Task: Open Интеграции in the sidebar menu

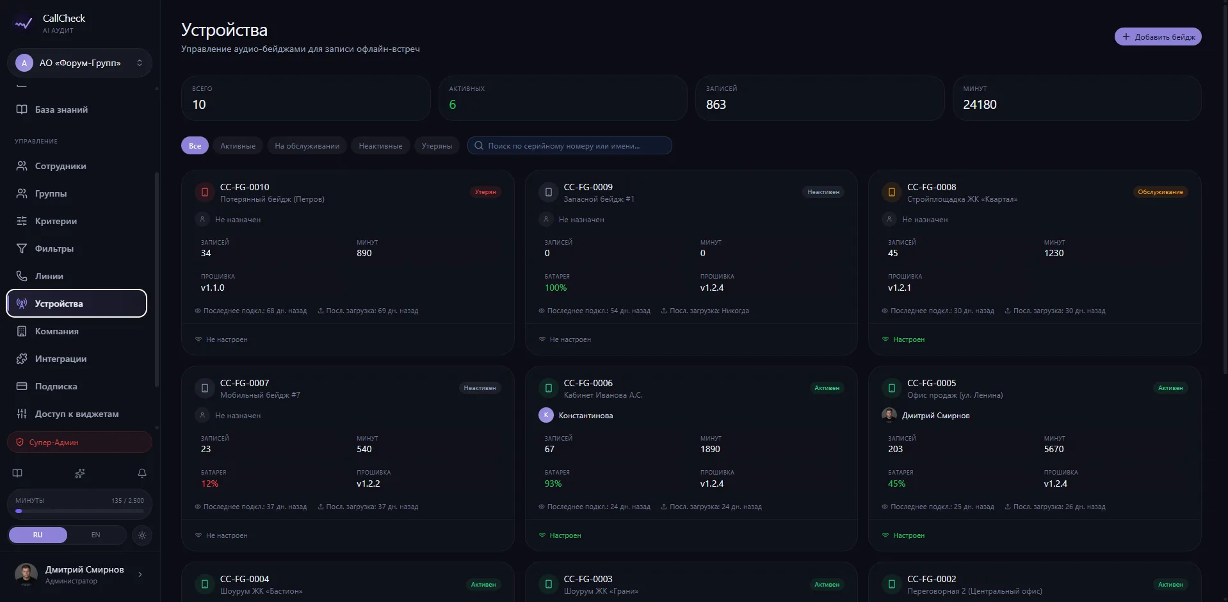Action: click(x=77, y=359)
